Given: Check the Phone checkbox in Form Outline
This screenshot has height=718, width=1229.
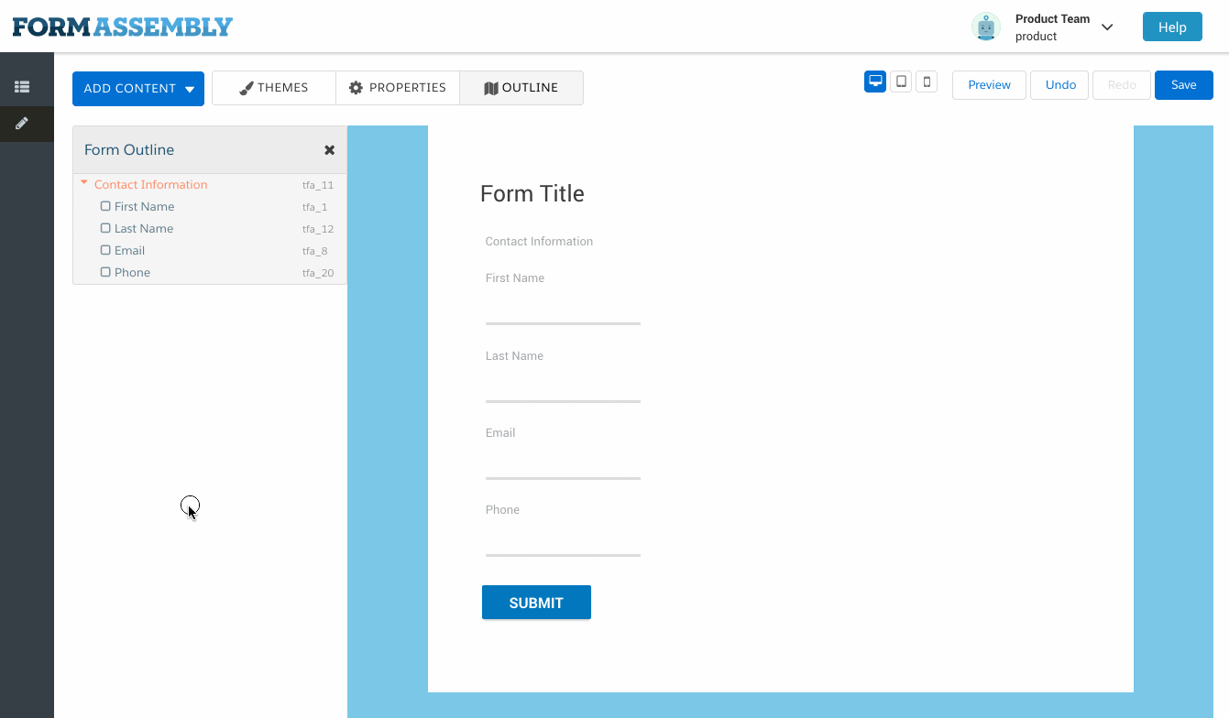Looking at the screenshot, I should click(105, 272).
